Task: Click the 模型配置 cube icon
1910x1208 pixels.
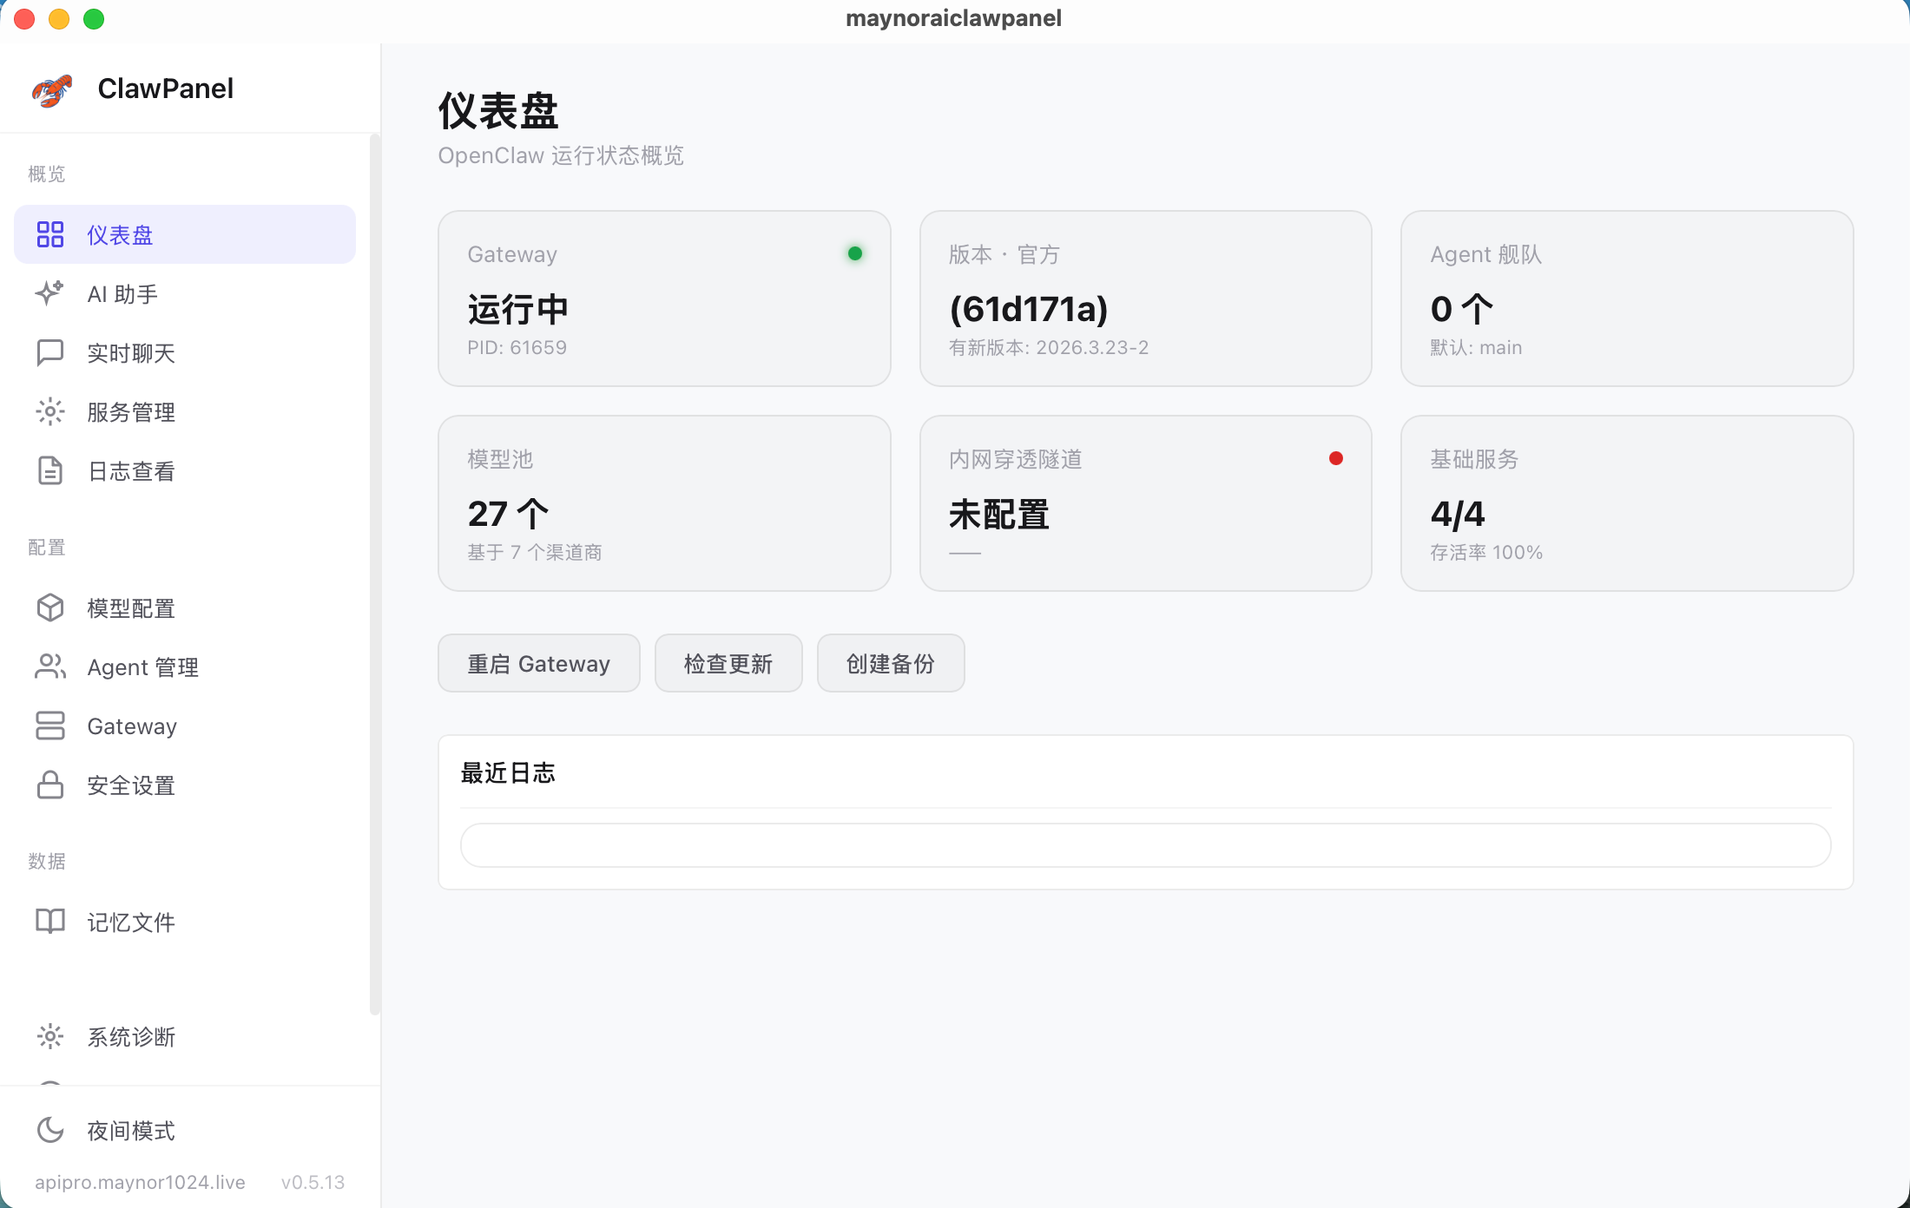Action: pos(49,607)
